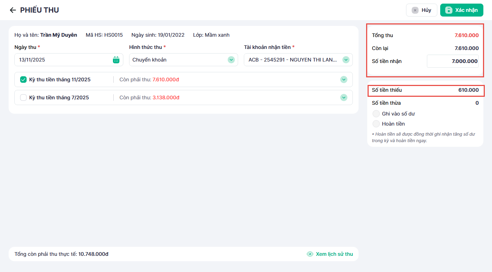Open the calendar icon in Ngày thu
492x272 pixels.
(116, 60)
